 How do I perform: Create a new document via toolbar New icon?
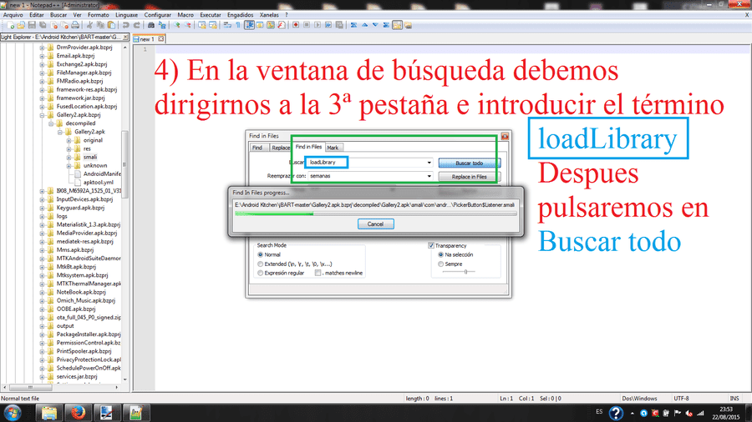pos(10,25)
